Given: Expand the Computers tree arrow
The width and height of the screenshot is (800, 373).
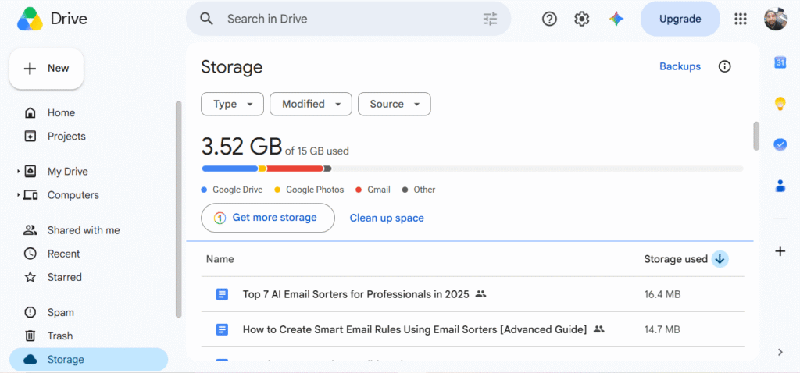Looking at the screenshot, I should point(19,195).
